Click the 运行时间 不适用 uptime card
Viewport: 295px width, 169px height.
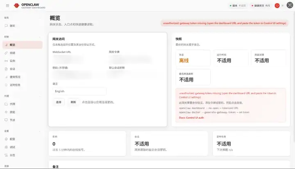point(231,58)
